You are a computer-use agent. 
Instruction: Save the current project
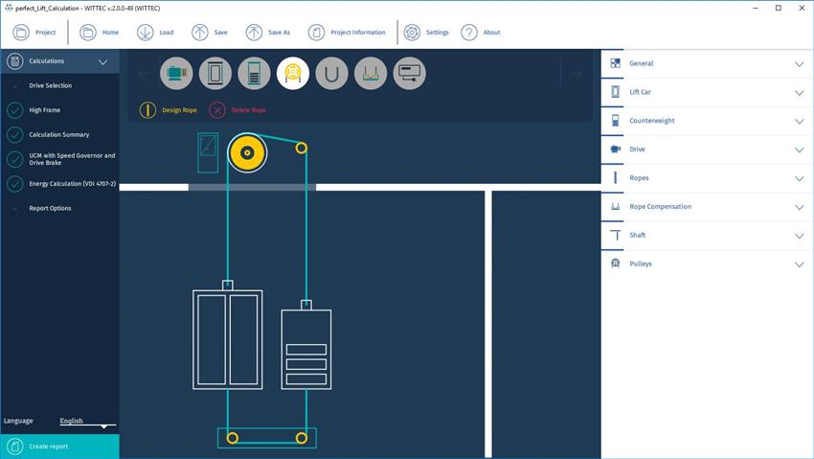click(x=210, y=33)
